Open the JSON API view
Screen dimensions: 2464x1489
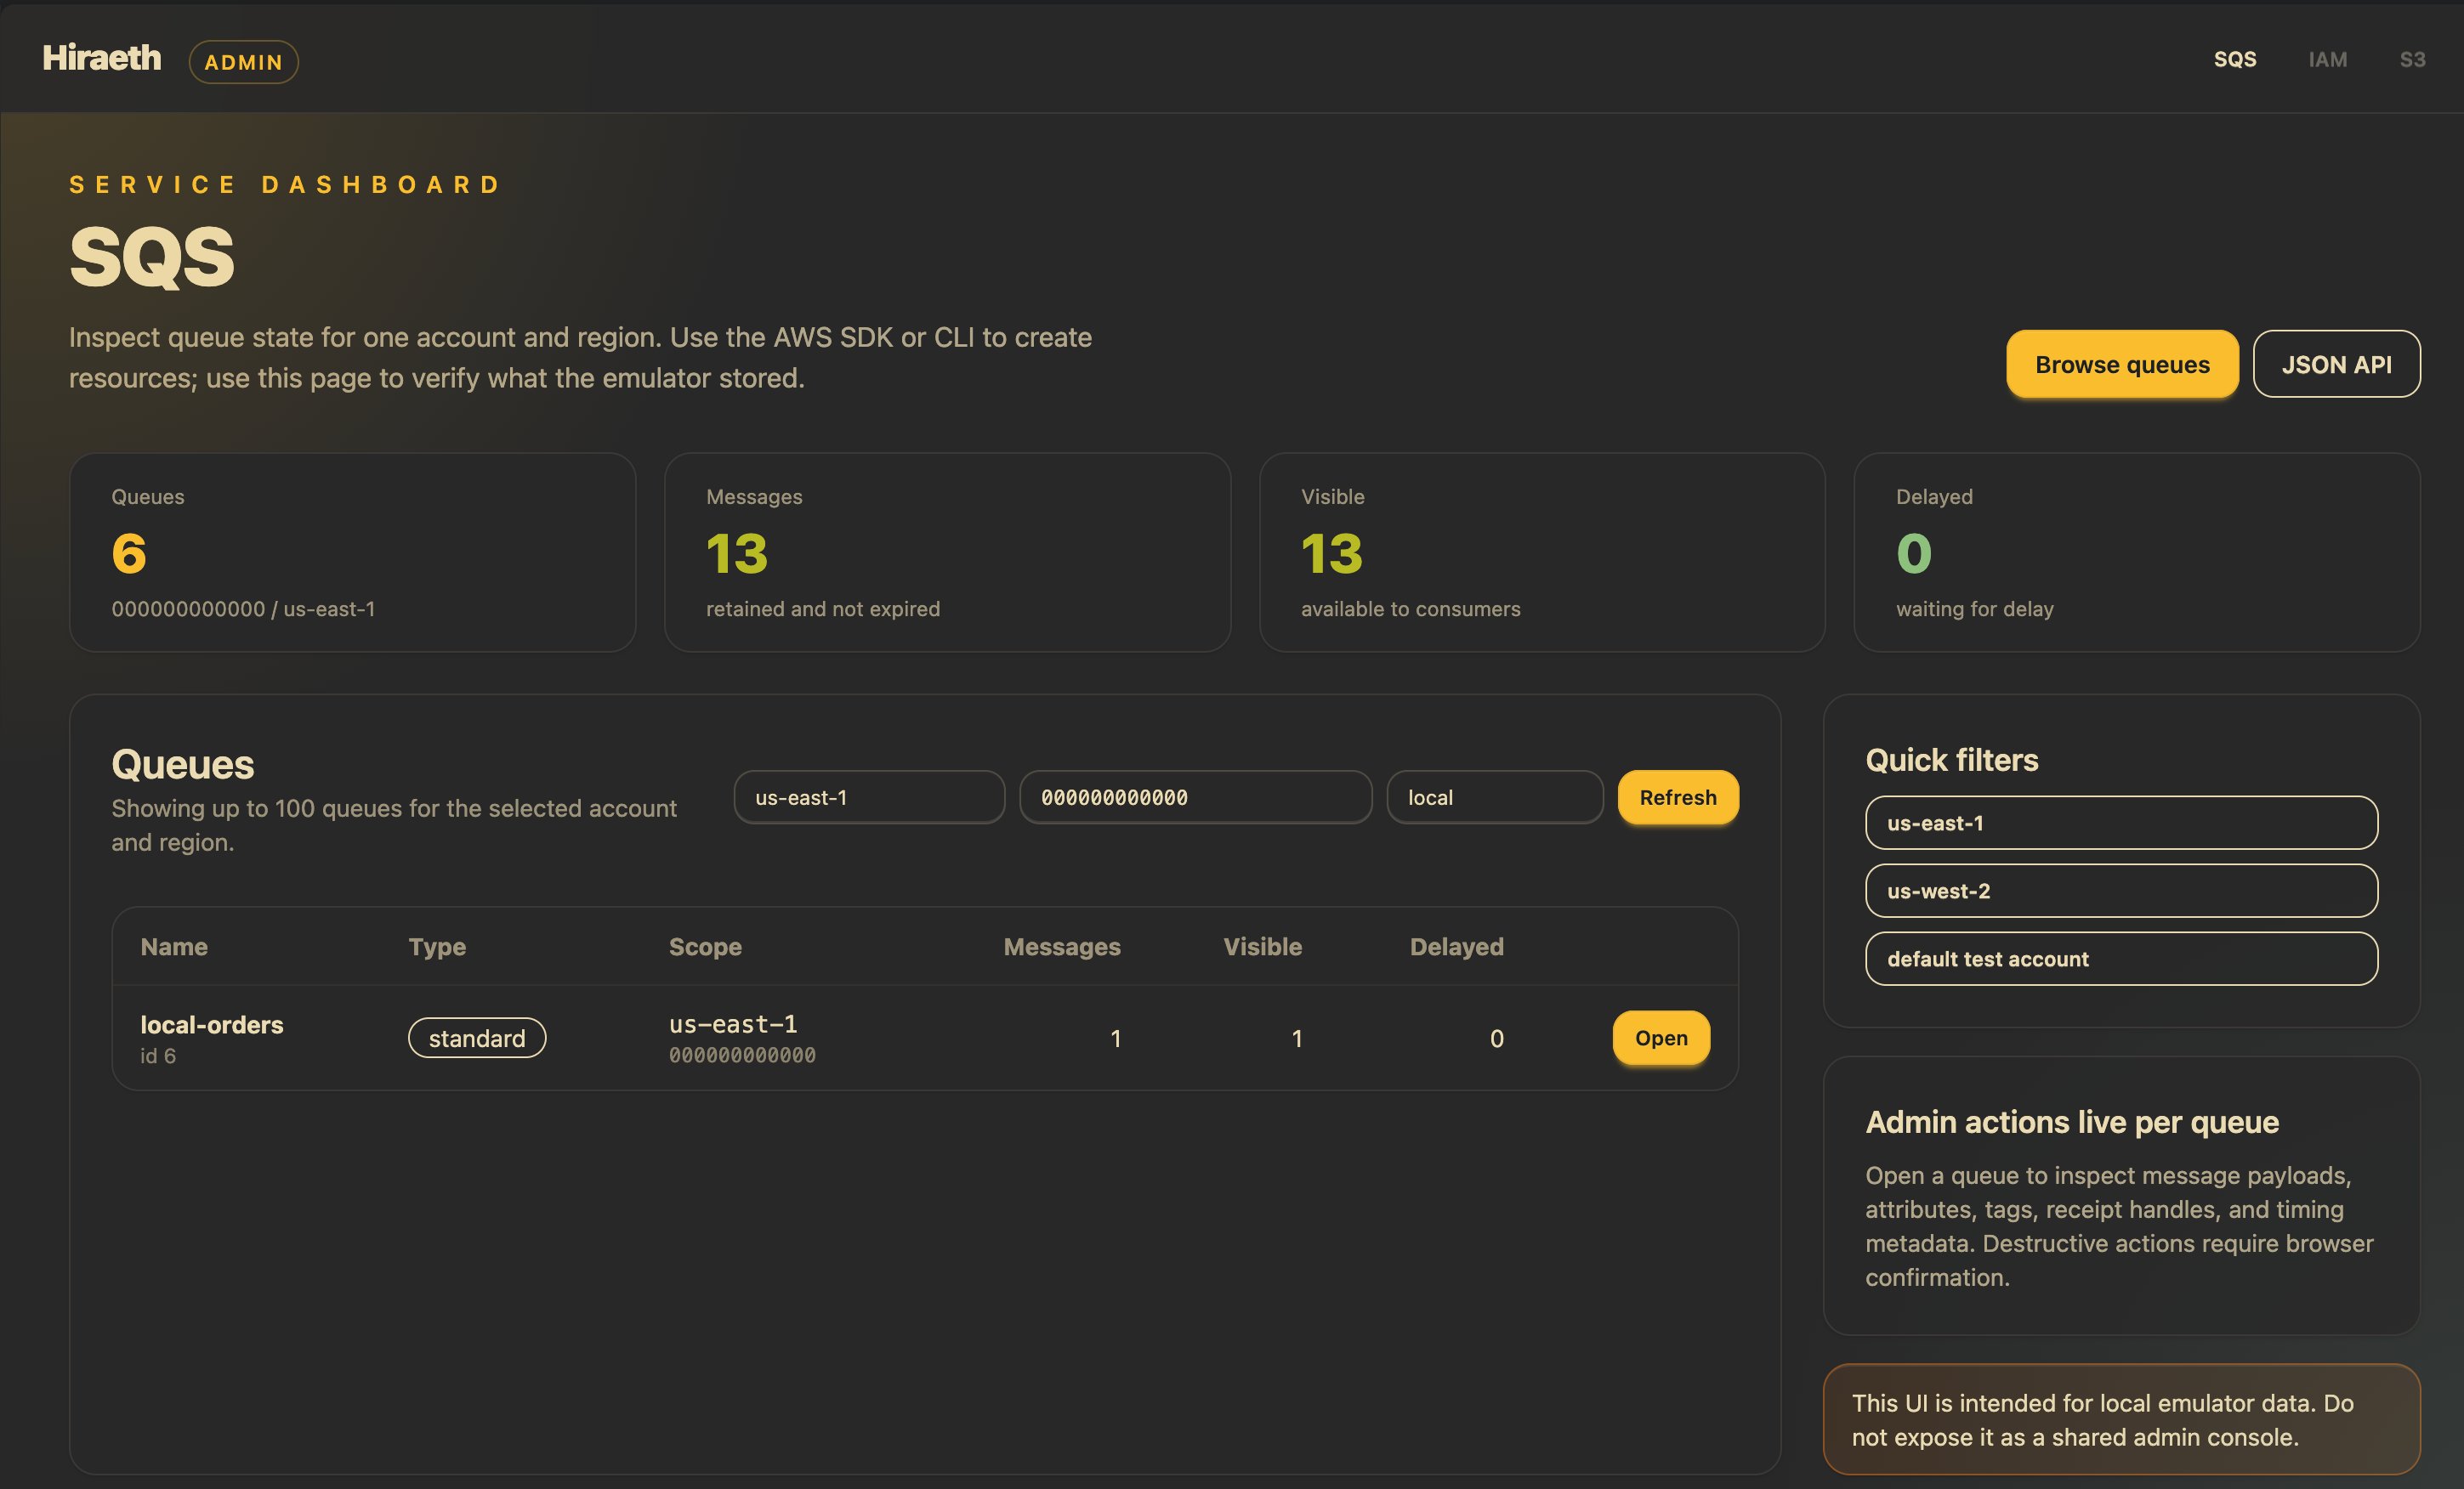point(2336,364)
